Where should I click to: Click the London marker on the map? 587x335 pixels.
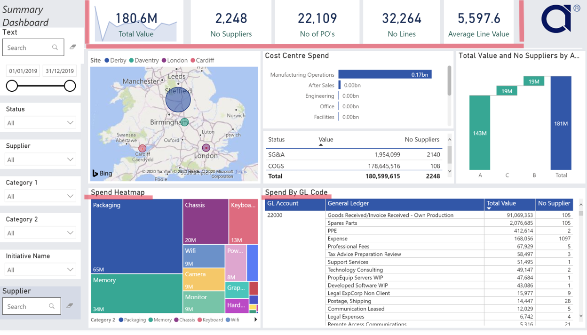(206, 147)
